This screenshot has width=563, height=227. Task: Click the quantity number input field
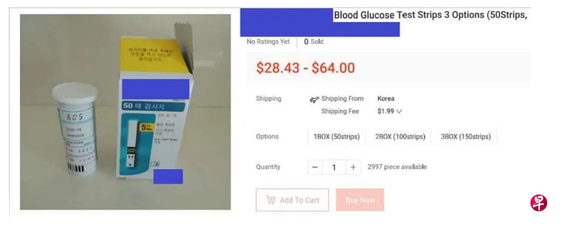[x=334, y=167]
